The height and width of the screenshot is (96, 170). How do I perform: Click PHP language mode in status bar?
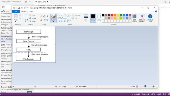point(164,94)
